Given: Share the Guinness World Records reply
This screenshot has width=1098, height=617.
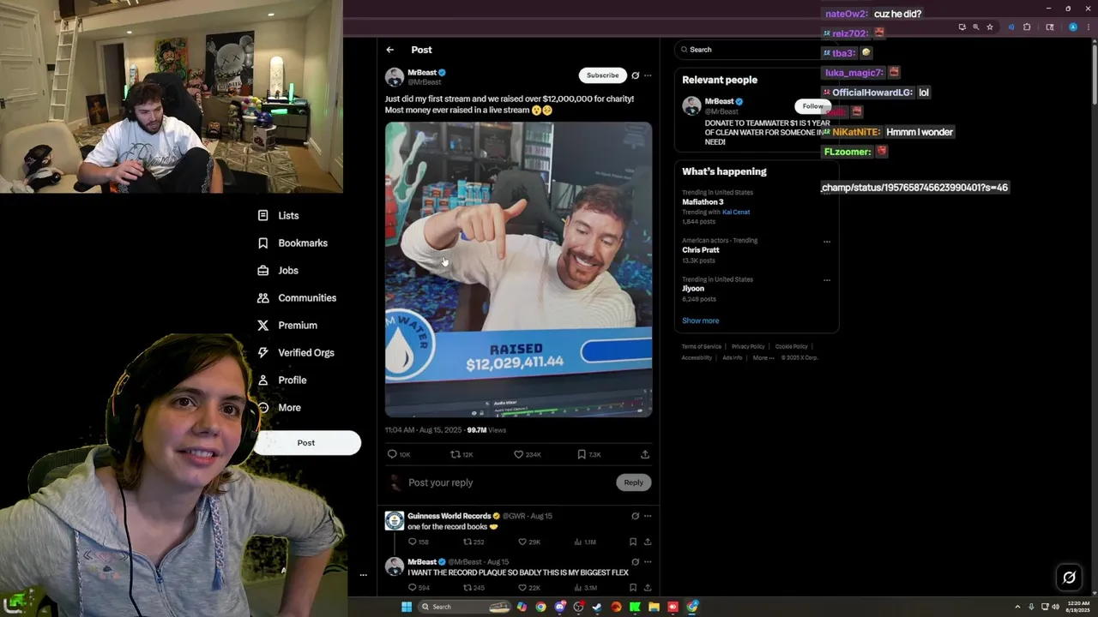Looking at the screenshot, I should point(648,542).
